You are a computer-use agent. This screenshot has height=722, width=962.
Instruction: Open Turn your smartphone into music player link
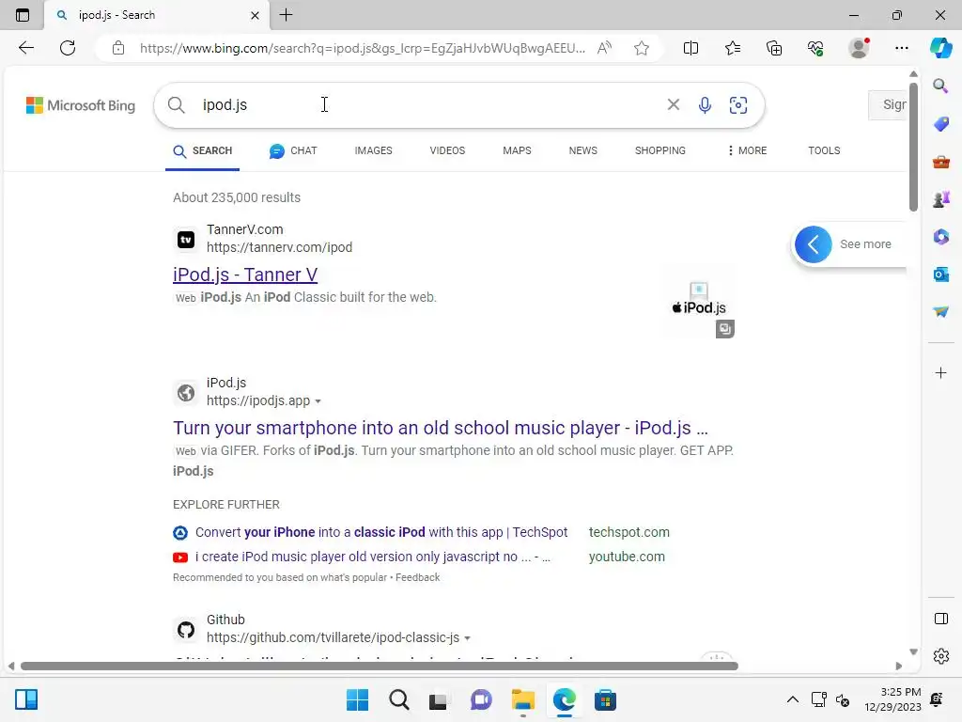point(441,428)
